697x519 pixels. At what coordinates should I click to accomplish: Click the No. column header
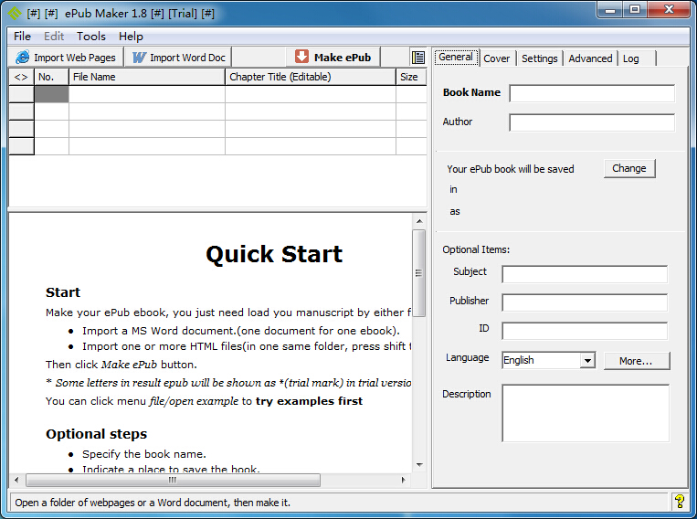(51, 77)
